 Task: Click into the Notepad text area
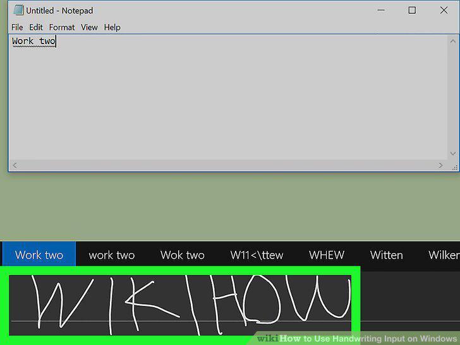click(x=228, y=98)
